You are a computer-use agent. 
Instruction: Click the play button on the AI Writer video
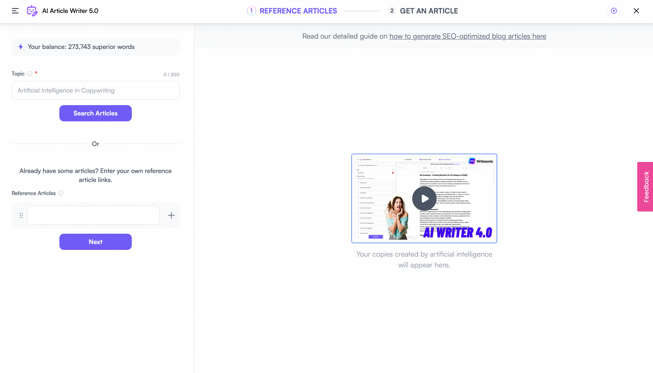click(x=424, y=198)
